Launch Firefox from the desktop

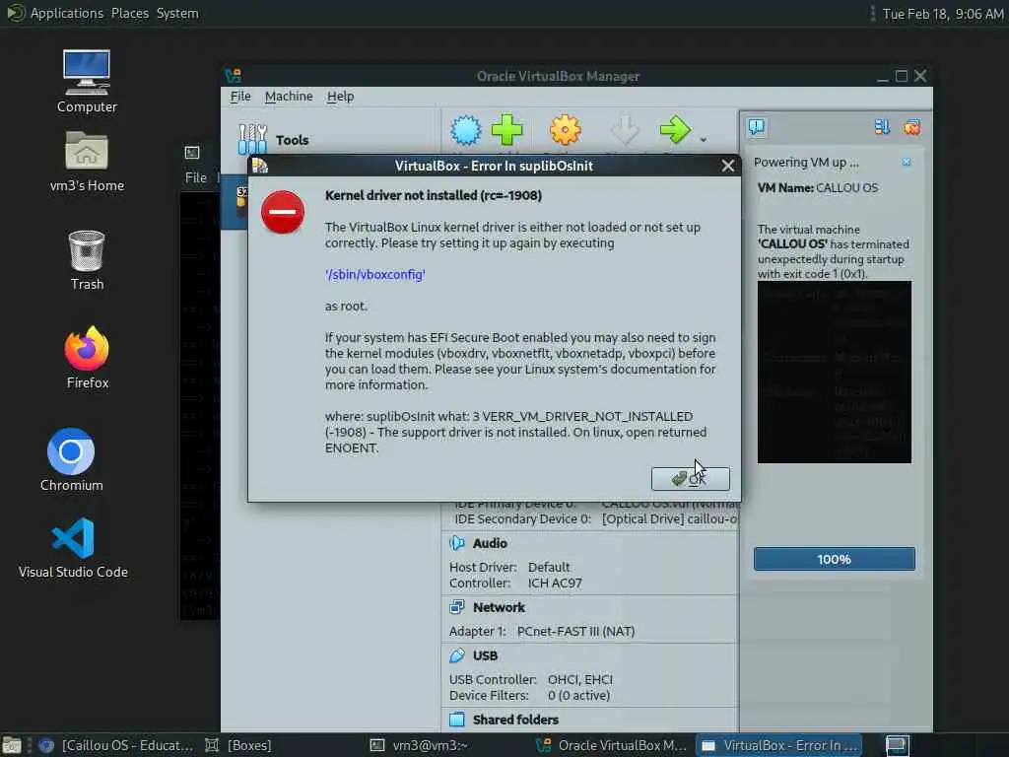point(87,358)
